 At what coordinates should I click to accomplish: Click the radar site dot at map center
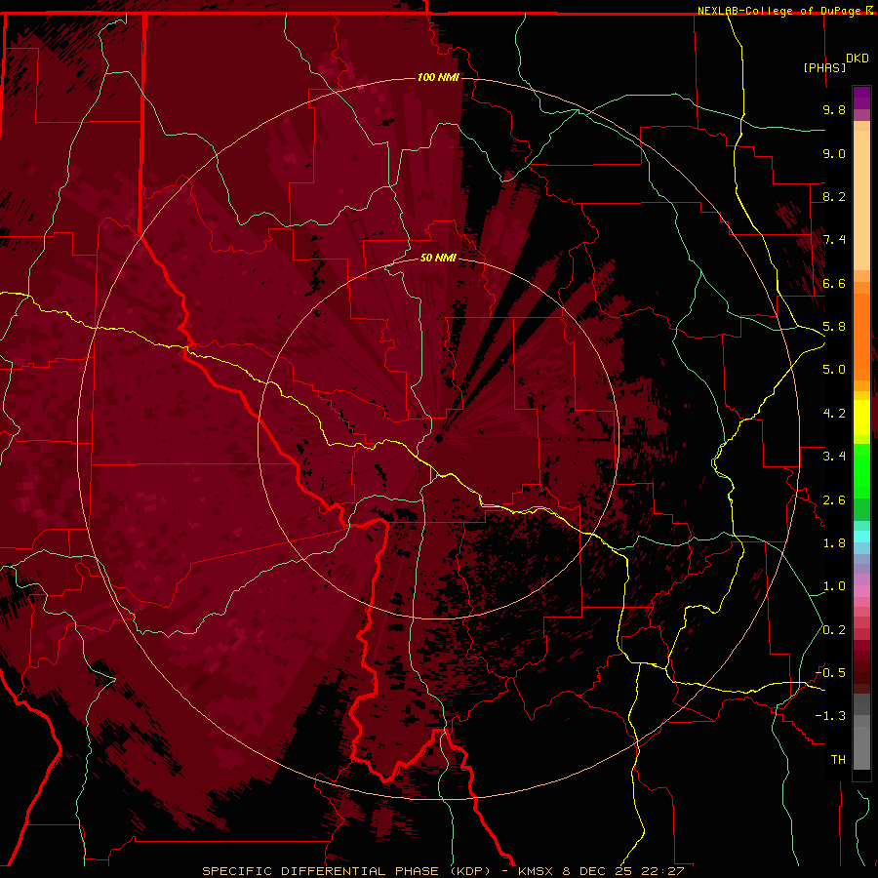click(439, 439)
